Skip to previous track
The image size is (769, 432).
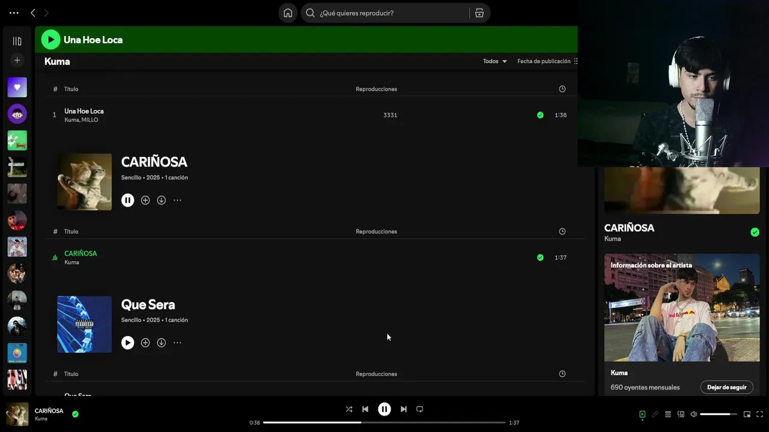[x=365, y=409]
